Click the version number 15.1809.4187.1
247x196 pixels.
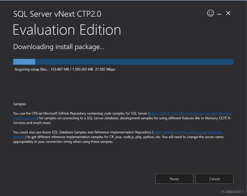pyautogui.click(x=232, y=192)
